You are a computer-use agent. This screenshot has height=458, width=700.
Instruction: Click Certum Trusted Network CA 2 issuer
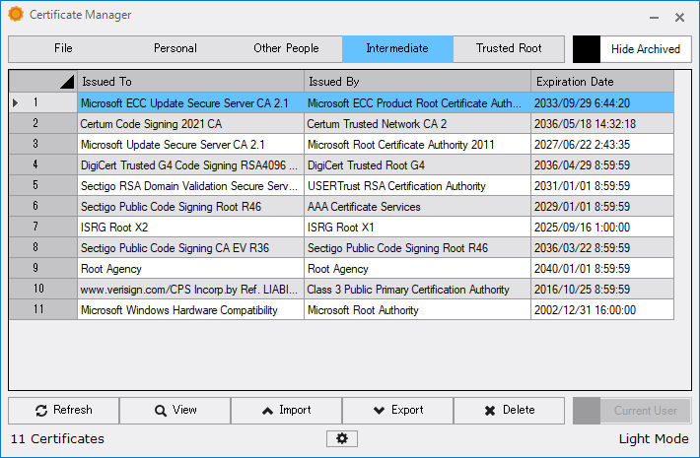coord(417,123)
